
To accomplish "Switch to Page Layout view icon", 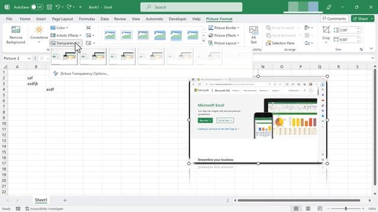I will [308, 208].
